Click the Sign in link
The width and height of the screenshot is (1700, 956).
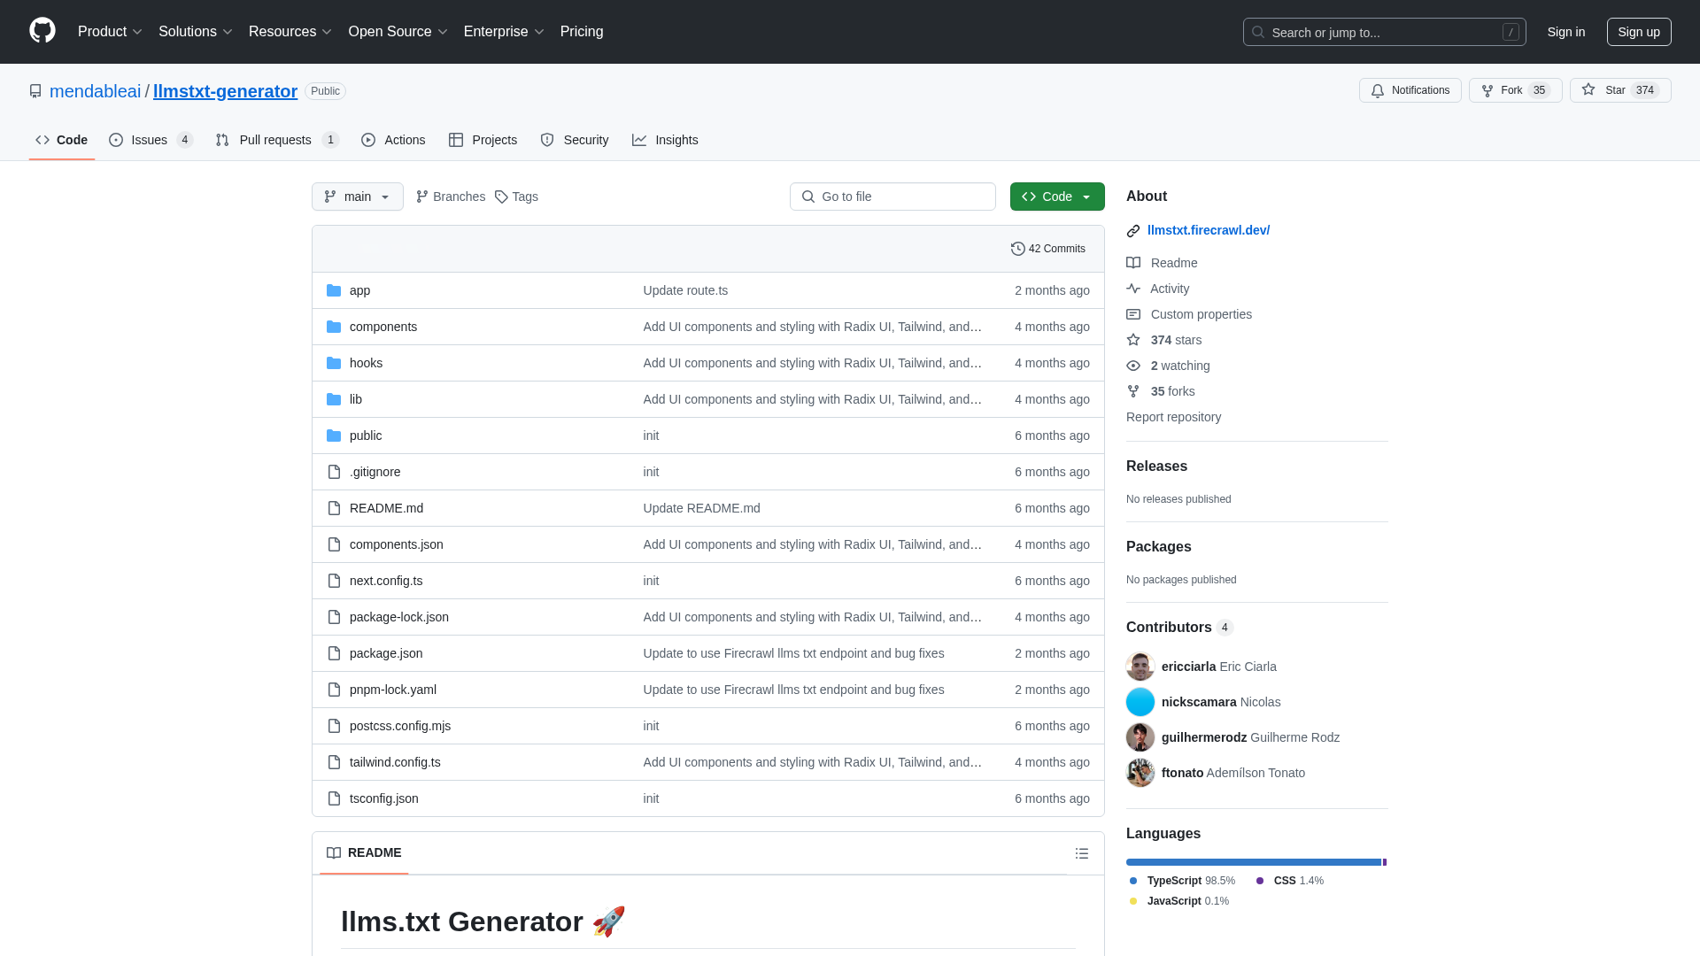[x=1566, y=32]
